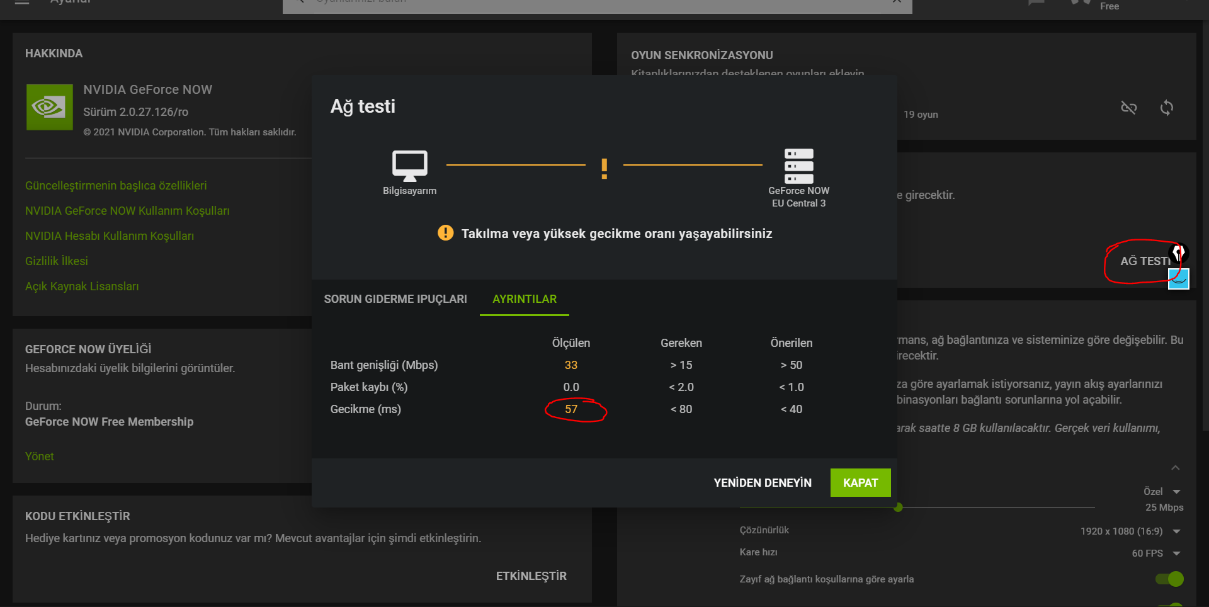Click the Ağ testi dialog title
Screen dimensions: 1209x607
tap(363, 106)
